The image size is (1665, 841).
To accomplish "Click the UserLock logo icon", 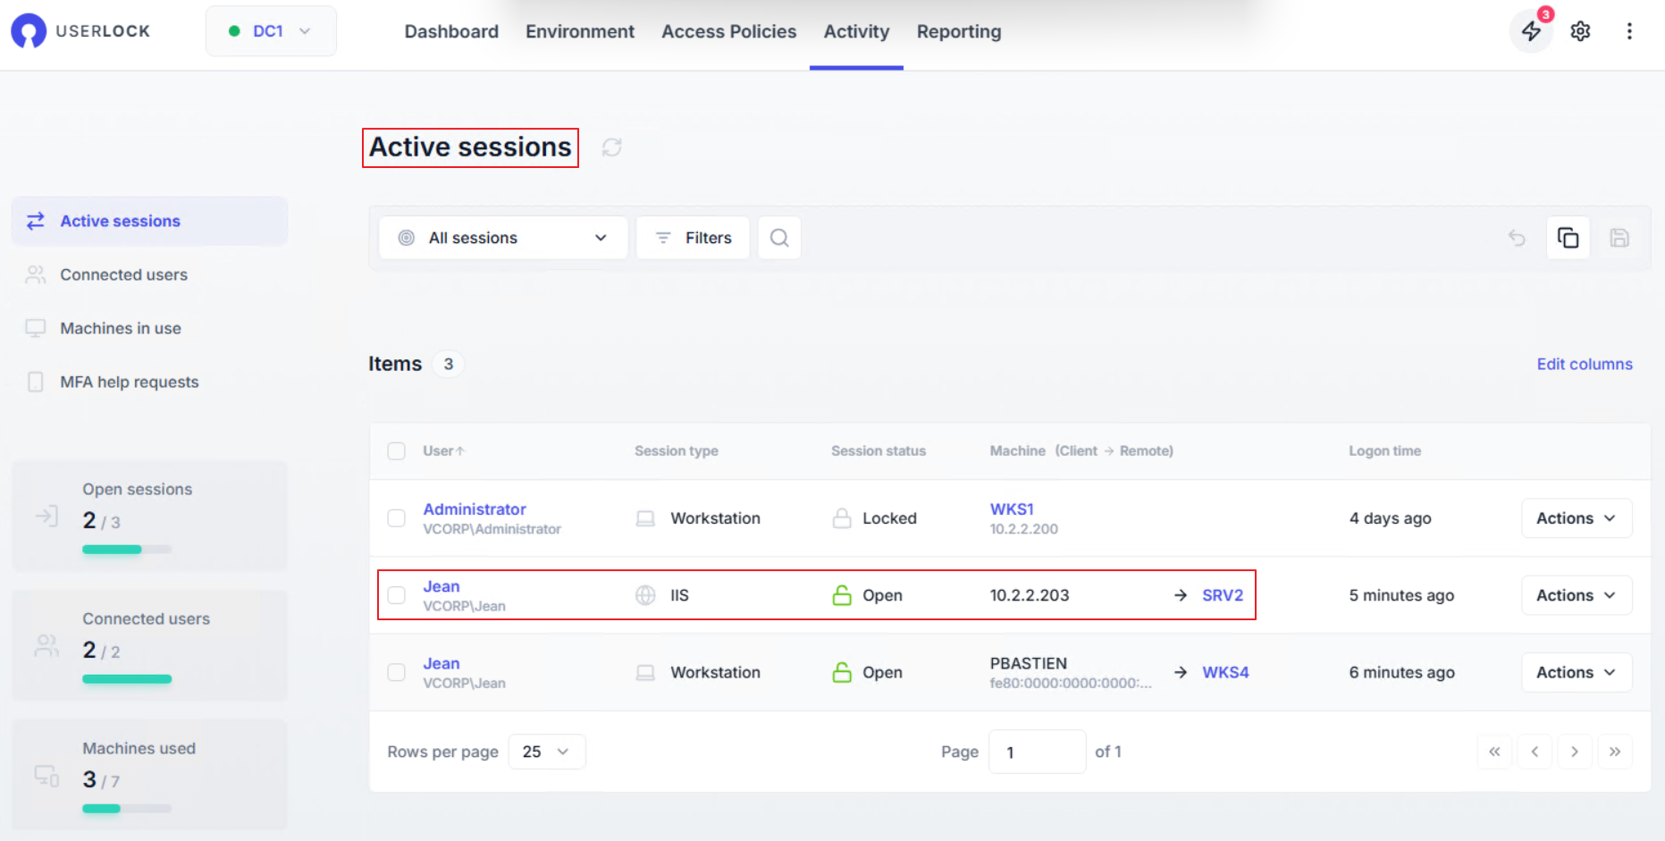I will [29, 31].
